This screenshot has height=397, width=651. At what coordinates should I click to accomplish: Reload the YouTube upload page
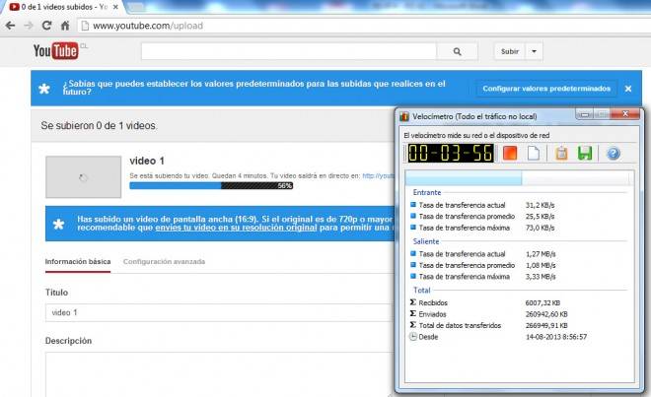[47, 26]
